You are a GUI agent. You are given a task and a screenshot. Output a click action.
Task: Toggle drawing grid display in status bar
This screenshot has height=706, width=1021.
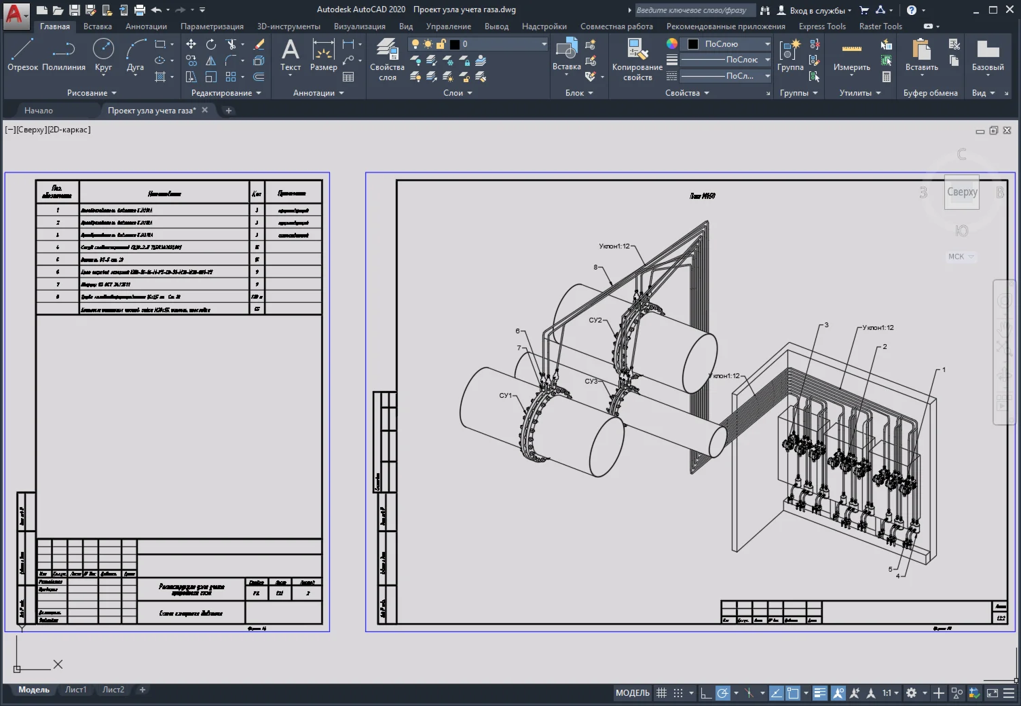[x=662, y=693]
